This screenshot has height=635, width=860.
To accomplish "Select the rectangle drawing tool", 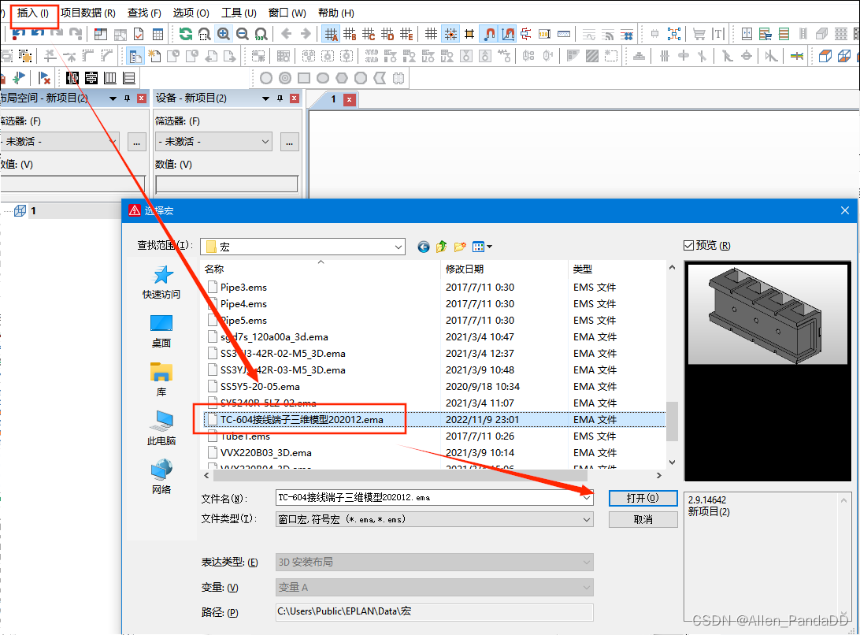I will click(303, 77).
